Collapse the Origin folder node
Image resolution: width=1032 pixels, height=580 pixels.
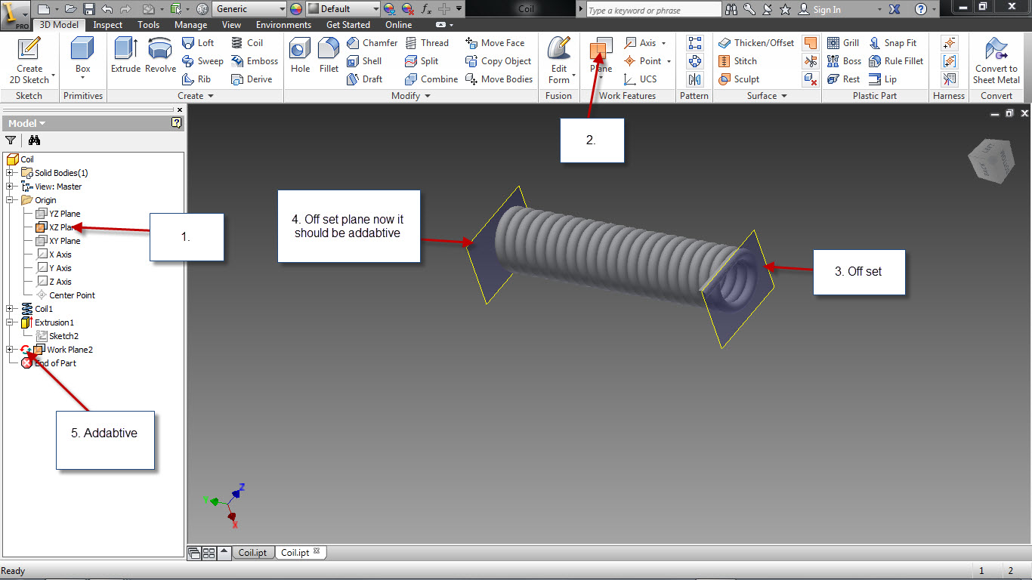(x=10, y=200)
